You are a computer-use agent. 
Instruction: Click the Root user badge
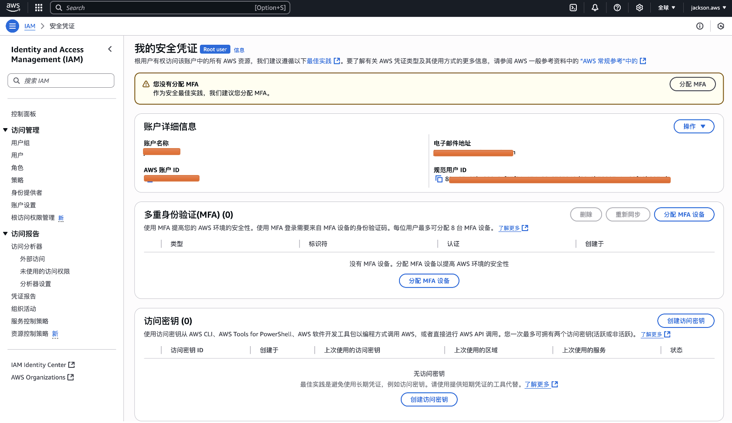coord(215,50)
